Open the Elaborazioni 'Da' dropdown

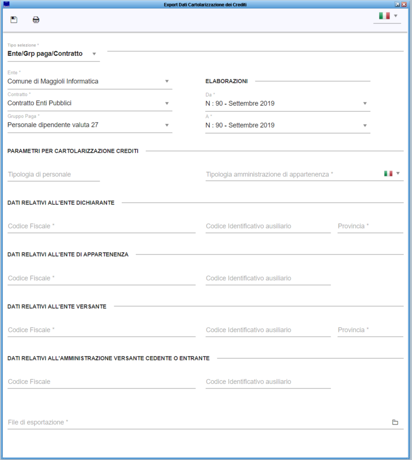click(x=365, y=103)
